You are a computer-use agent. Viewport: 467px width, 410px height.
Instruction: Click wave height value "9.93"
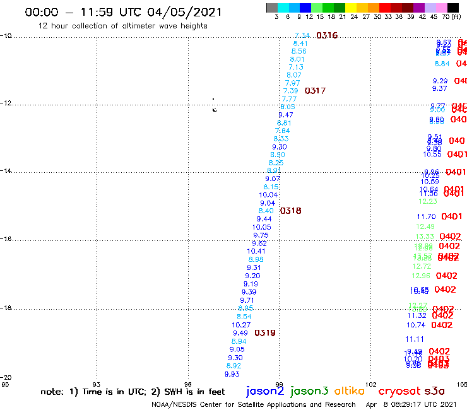click(232, 374)
